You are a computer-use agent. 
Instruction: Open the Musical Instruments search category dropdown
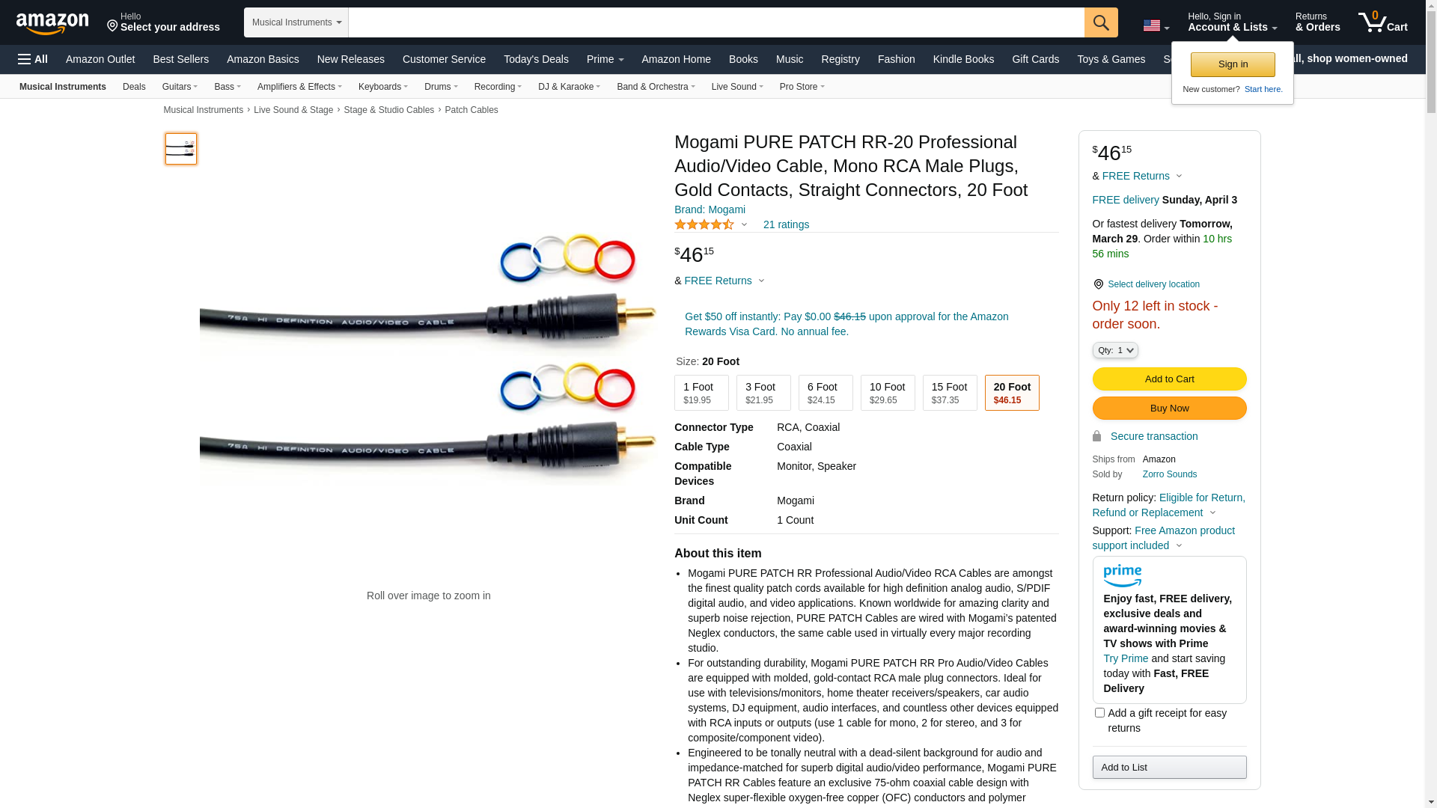coord(296,22)
